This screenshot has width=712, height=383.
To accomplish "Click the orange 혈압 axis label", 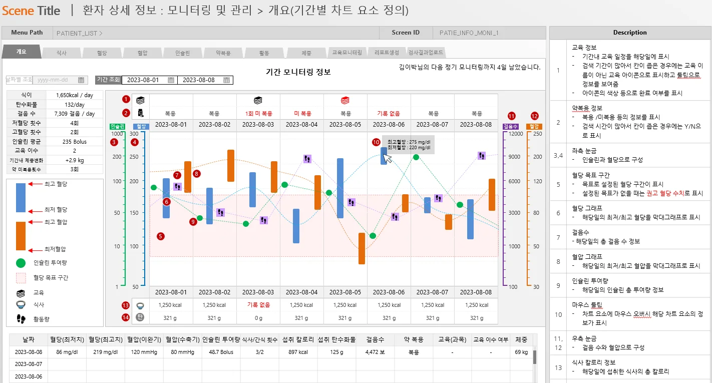I will pos(534,127).
